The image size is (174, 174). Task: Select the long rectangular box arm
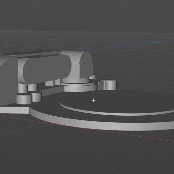click(x=45, y=70)
